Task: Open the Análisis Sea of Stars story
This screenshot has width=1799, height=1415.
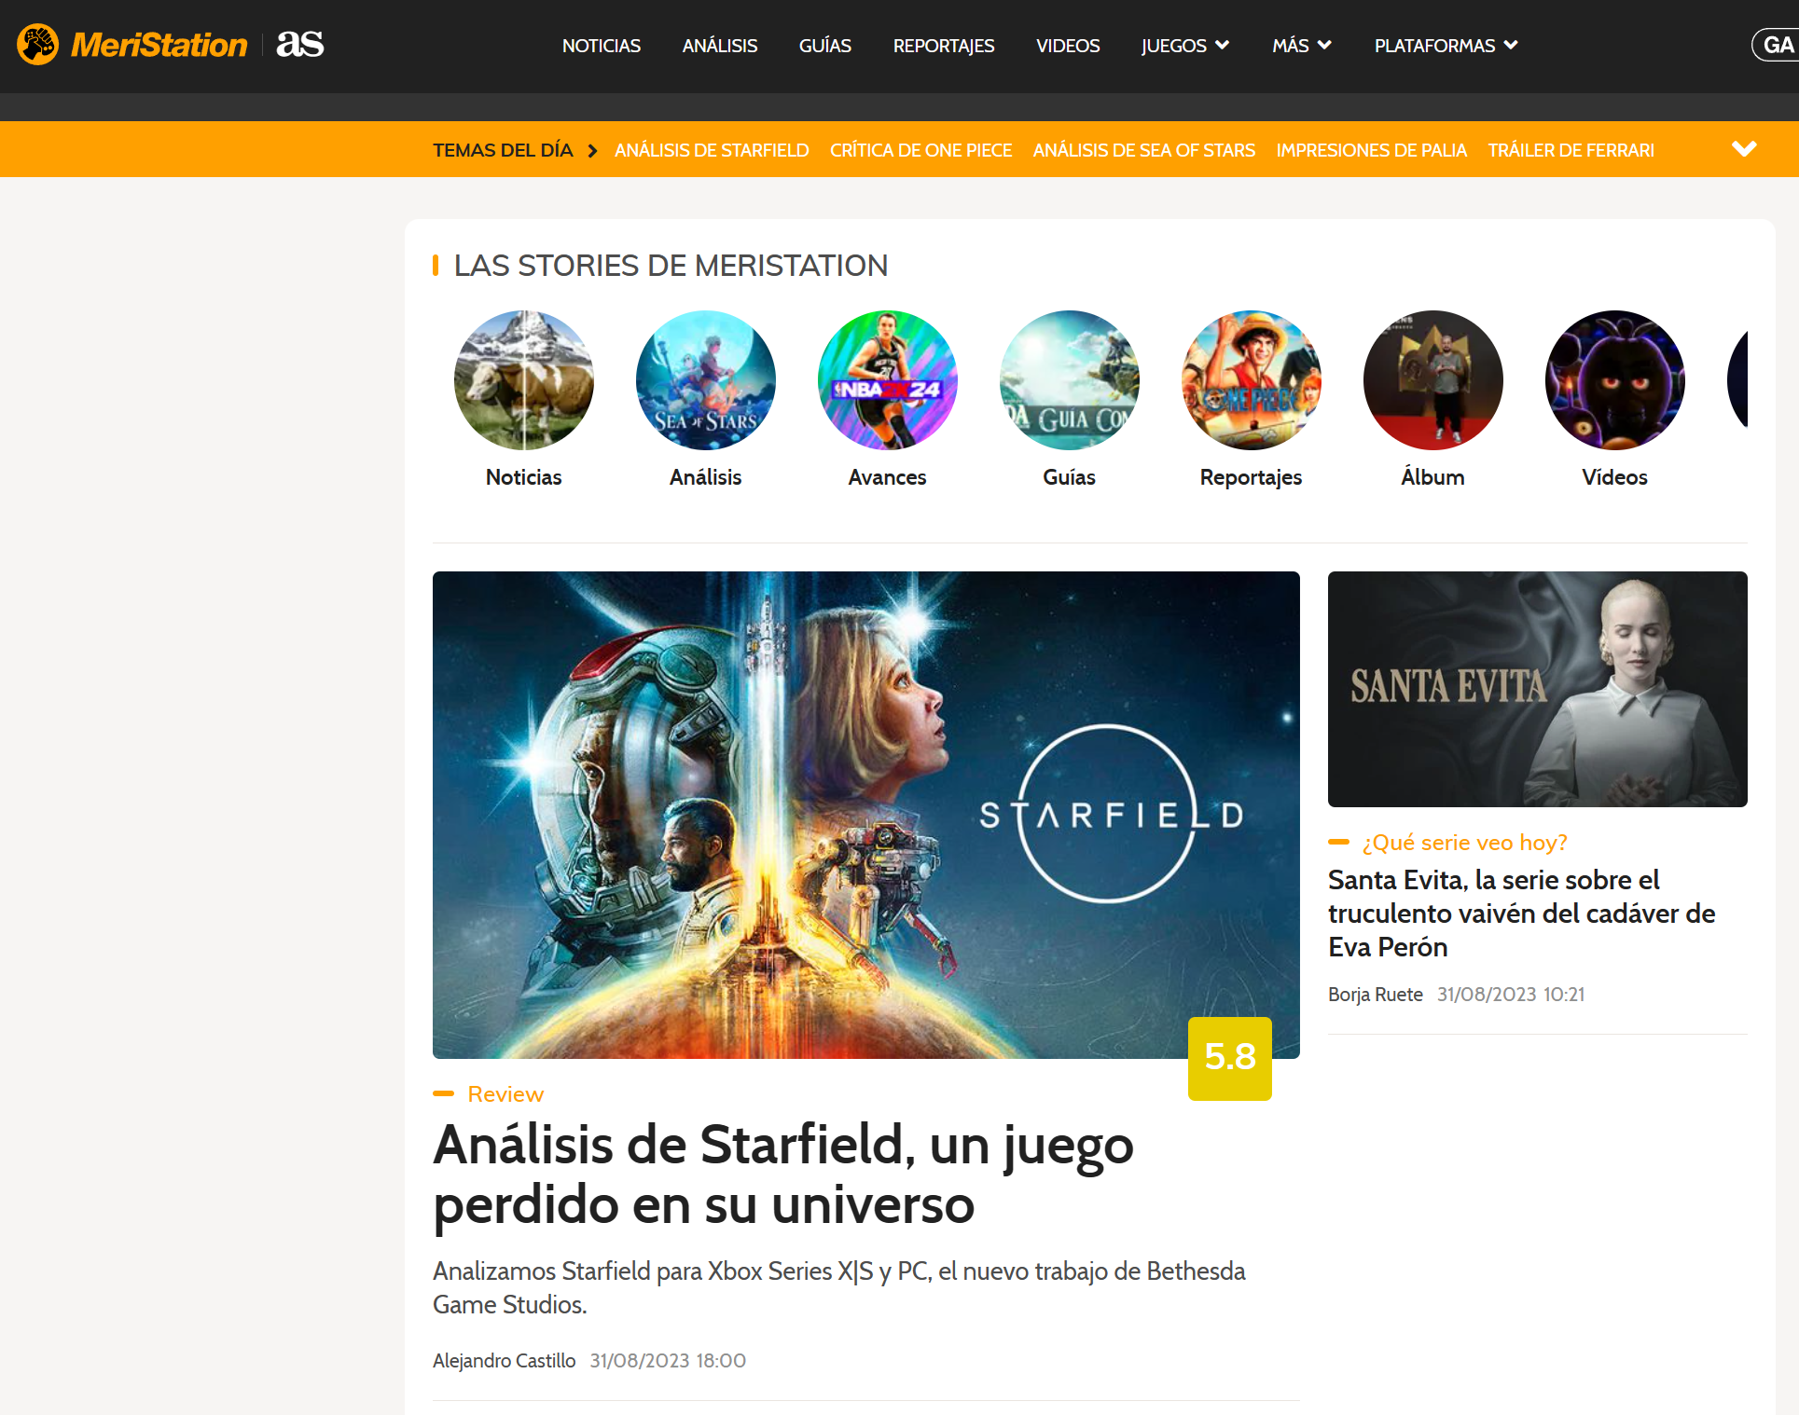Action: click(706, 380)
